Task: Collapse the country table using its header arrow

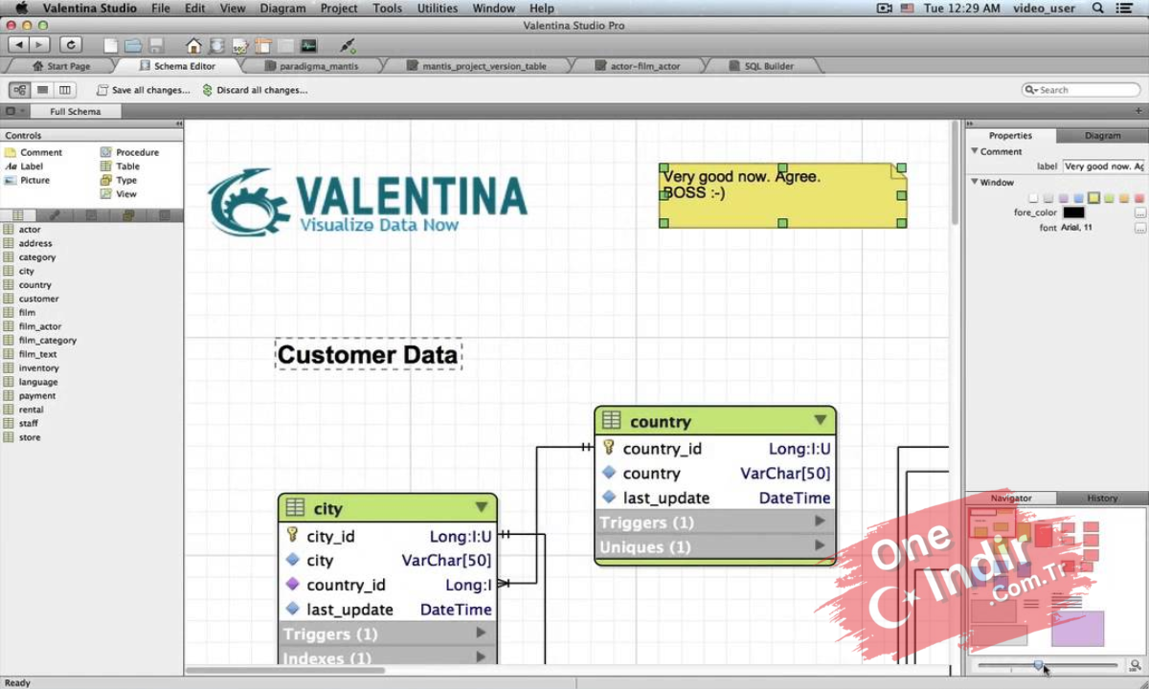Action: (x=820, y=420)
